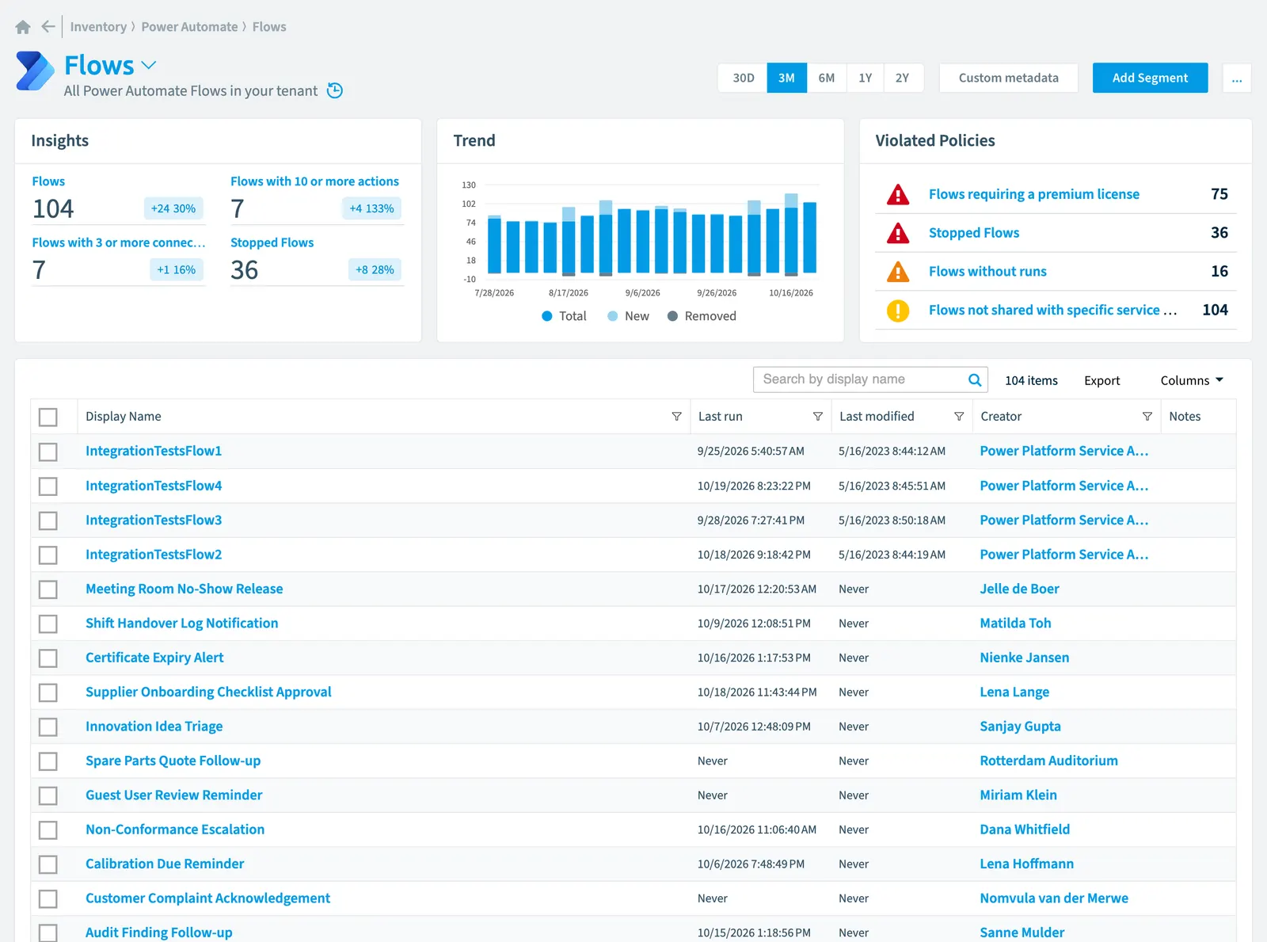This screenshot has height=942, width=1267.
Task: Open the Supplier Onboarding Checklist Approval flow
Action: pyautogui.click(x=208, y=692)
